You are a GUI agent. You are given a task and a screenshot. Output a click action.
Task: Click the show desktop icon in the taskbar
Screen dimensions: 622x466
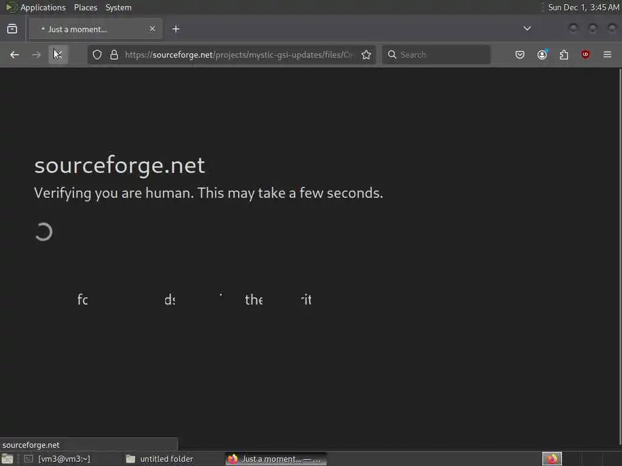click(x=7, y=459)
